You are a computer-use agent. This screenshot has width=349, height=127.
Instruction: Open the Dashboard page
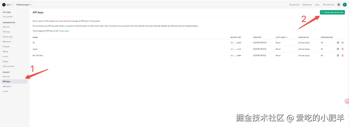coord(307,5)
